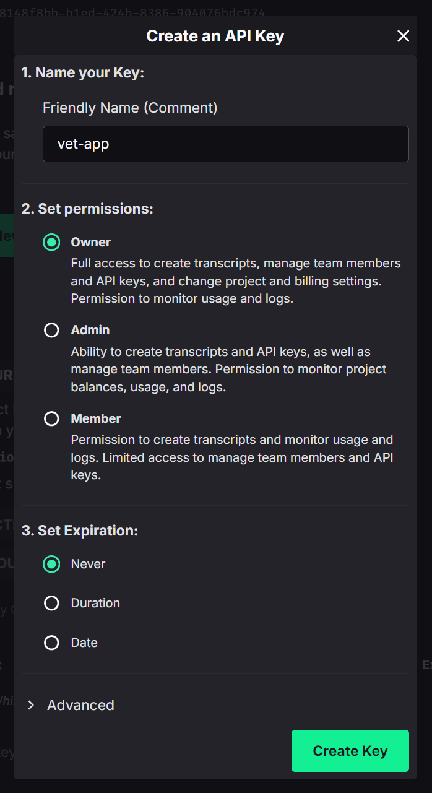Viewport: 432px width, 793px height.
Task: Select the Never expiration radio button
Action: tap(51, 564)
